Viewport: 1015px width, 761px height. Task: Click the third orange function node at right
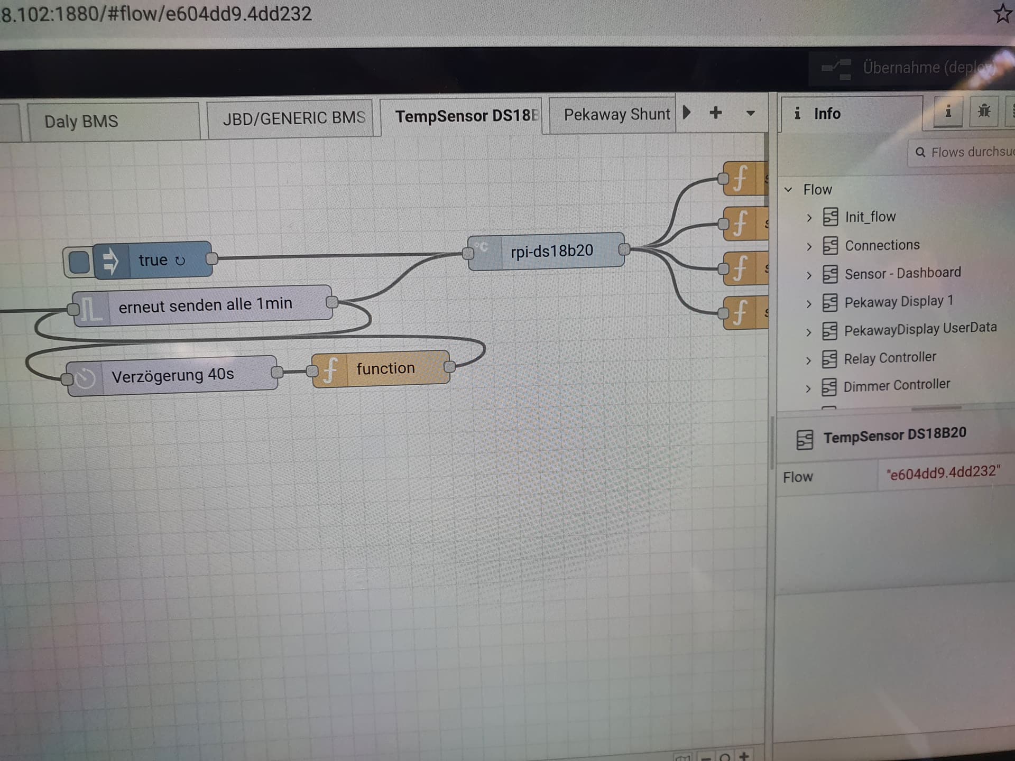point(745,268)
